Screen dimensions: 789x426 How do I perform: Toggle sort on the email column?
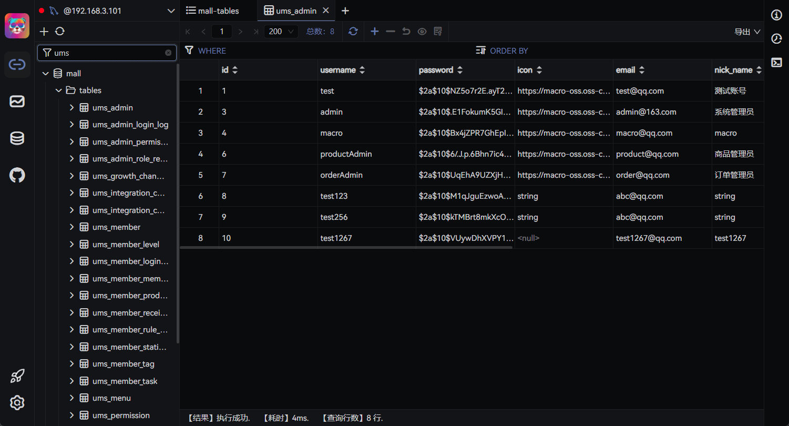point(642,70)
